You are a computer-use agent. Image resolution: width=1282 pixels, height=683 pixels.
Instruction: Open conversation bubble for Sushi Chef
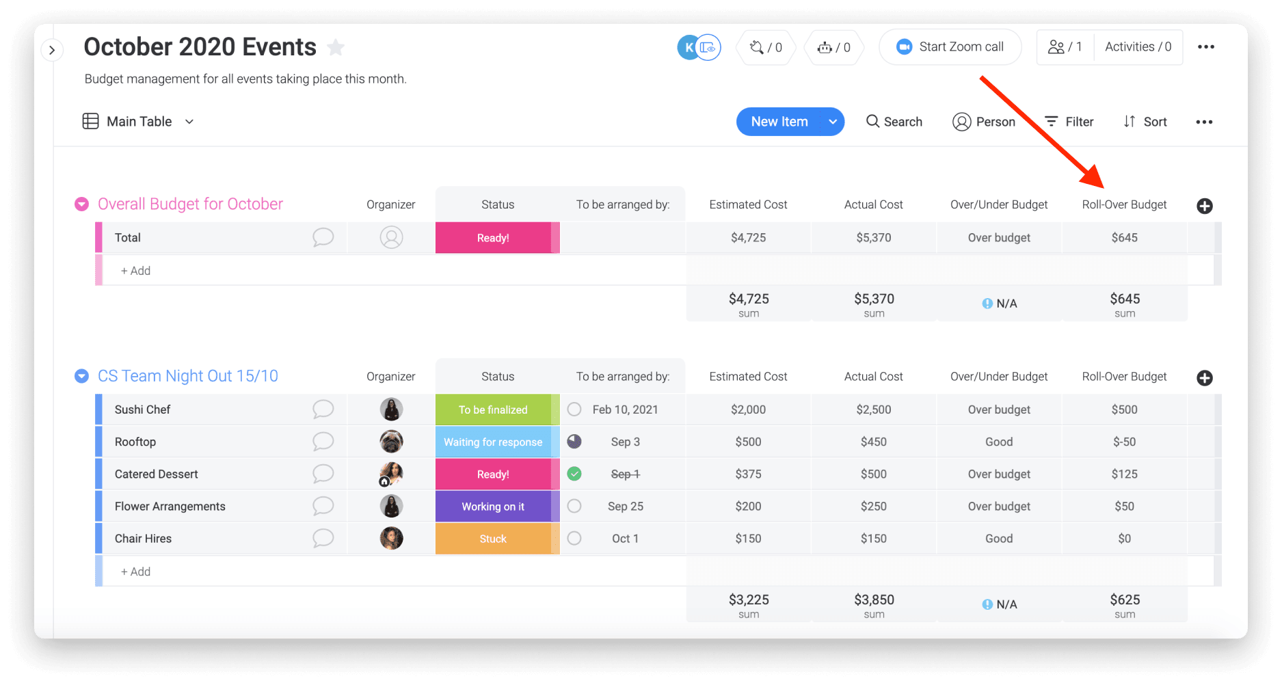(x=323, y=410)
